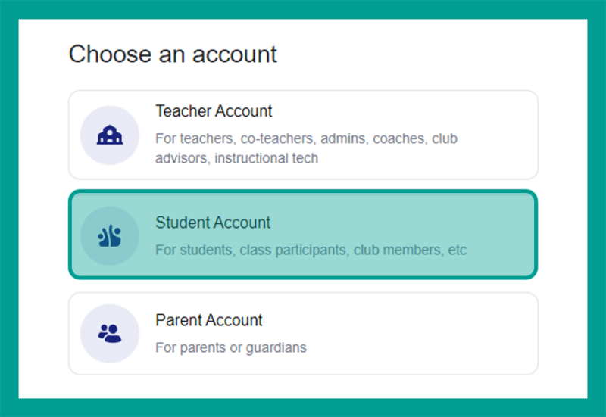This screenshot has width=606, height=417.
Task: Click the 'Choose an account' heading
Action: click(x=173, y=54)
